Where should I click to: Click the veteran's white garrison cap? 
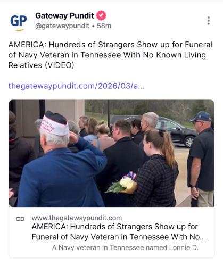click(x=54, y=123)
